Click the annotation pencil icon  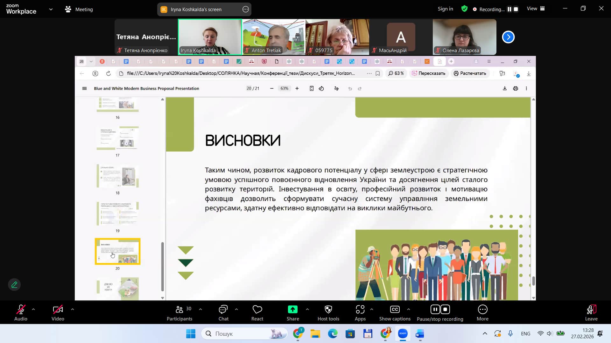tap(14, 285)
